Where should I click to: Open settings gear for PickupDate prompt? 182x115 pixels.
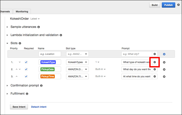click(155, 69)
